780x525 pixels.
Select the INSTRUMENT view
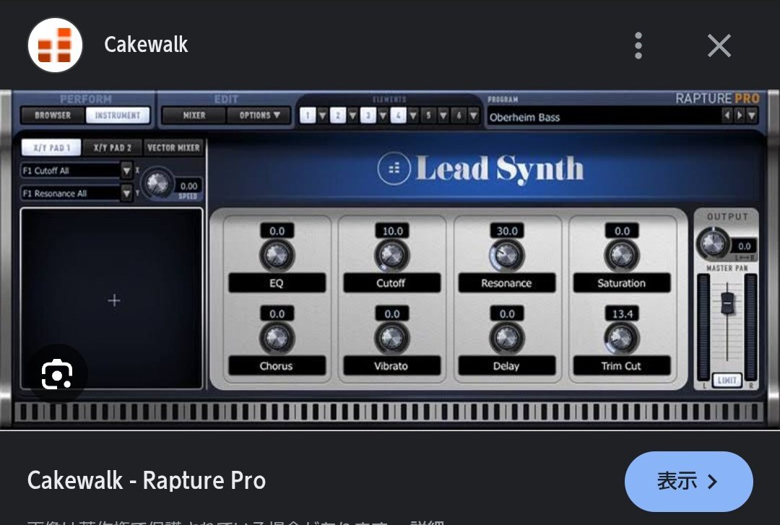(118, 116)
